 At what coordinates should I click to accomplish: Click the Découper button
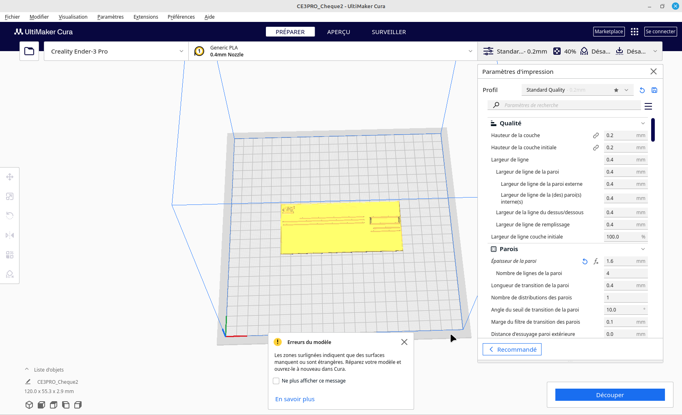pos(610,395)
